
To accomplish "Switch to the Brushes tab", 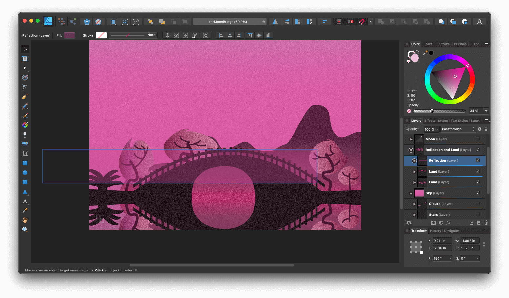I will coord(460,44).
